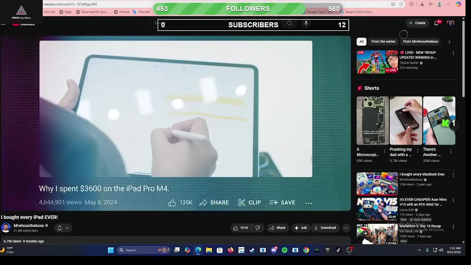This screenshot has width=471, height=265.
Task: Open TikTok from the taskbar
Action: (x=339, y=250)
